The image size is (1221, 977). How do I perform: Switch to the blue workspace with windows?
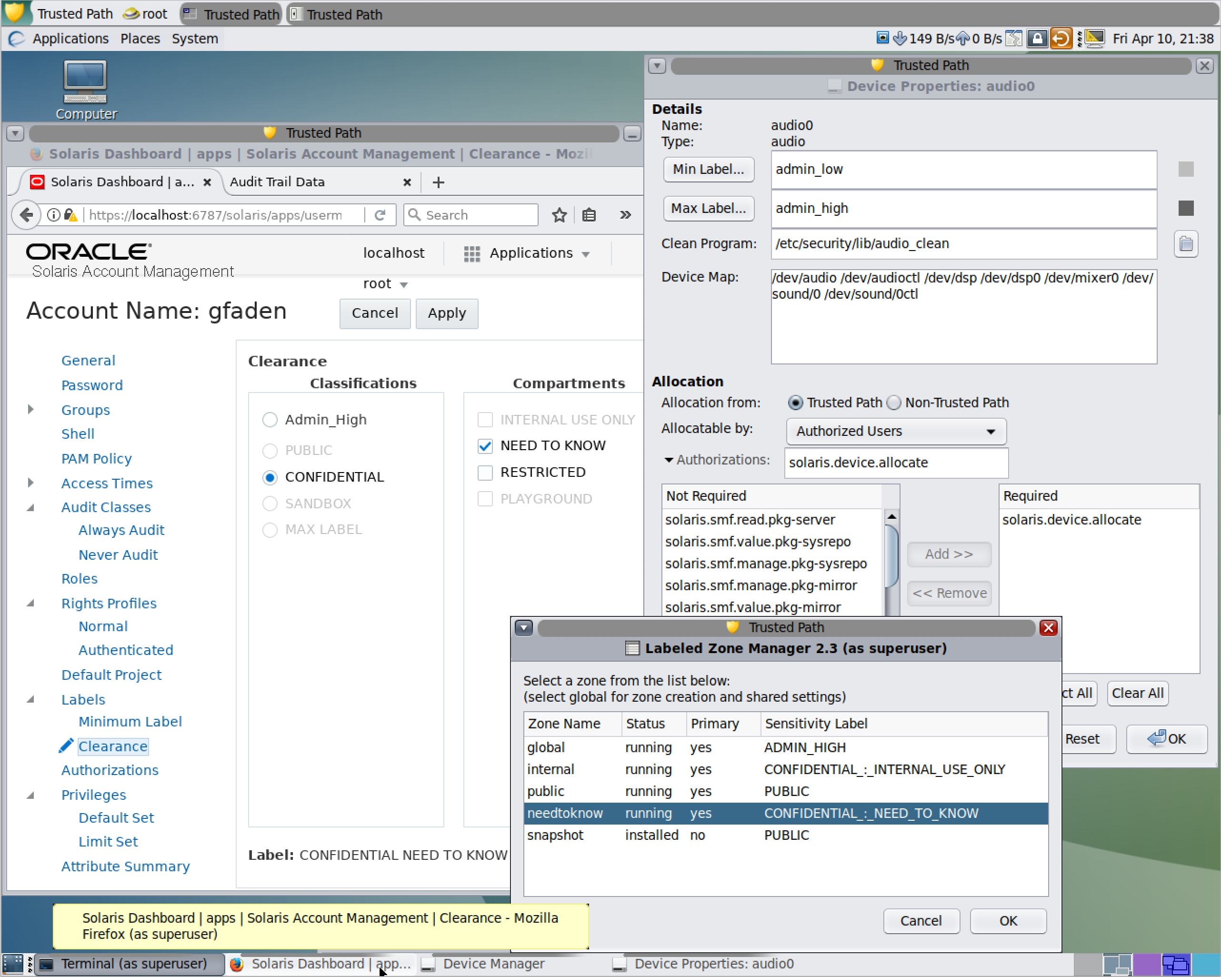(1175, 964)
